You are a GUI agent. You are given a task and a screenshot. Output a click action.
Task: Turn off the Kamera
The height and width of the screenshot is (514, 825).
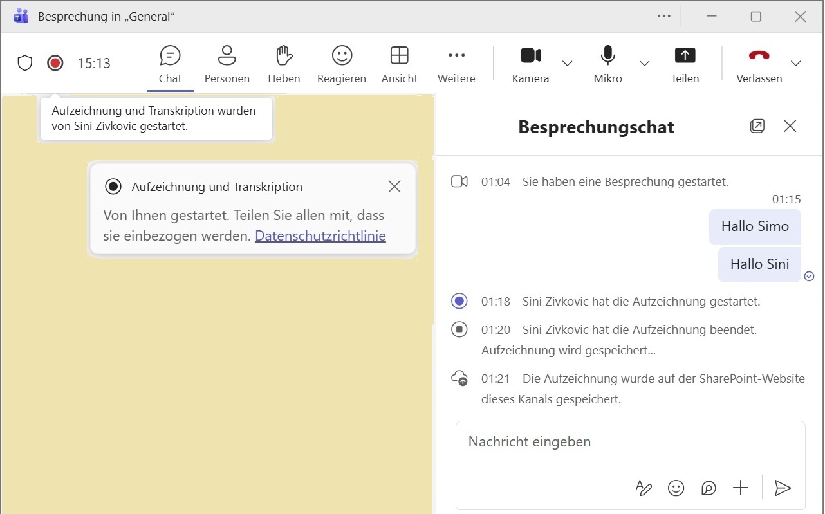click(x=530, y=62)
